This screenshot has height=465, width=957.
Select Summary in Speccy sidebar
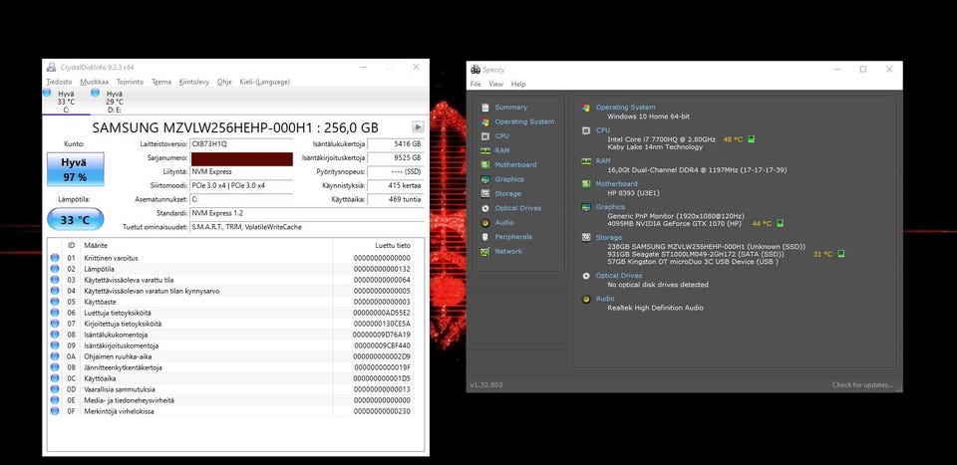(510, 108)
